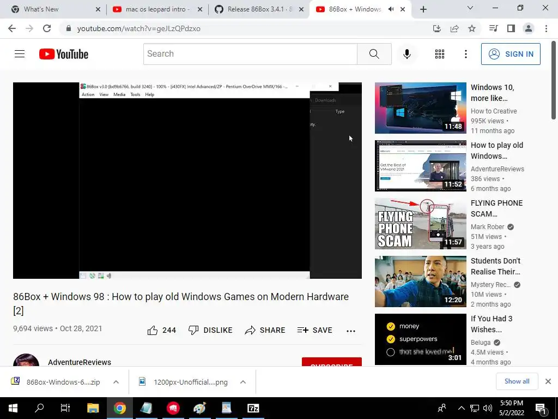Toggle Chrome side panel icon
Image resolution: width=558 pixels, height=419 pixels.
pos(511,28)
